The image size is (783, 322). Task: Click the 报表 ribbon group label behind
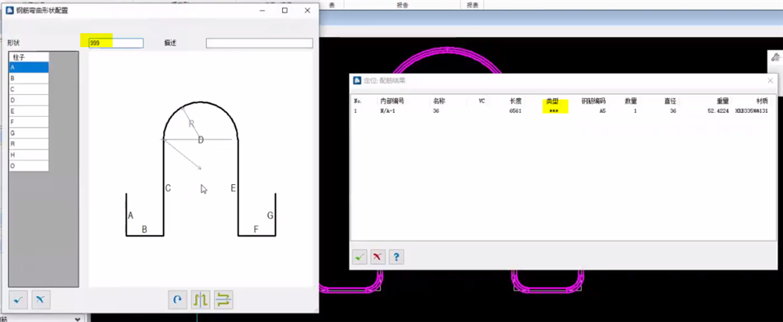(471, 5)
